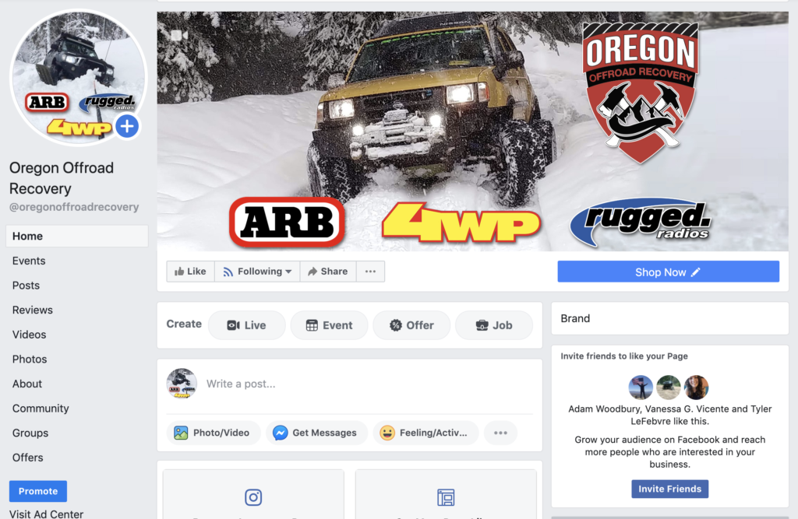Click the blue Promote button
Viewport: 798px width, 519px height.
tap(38, 491)
